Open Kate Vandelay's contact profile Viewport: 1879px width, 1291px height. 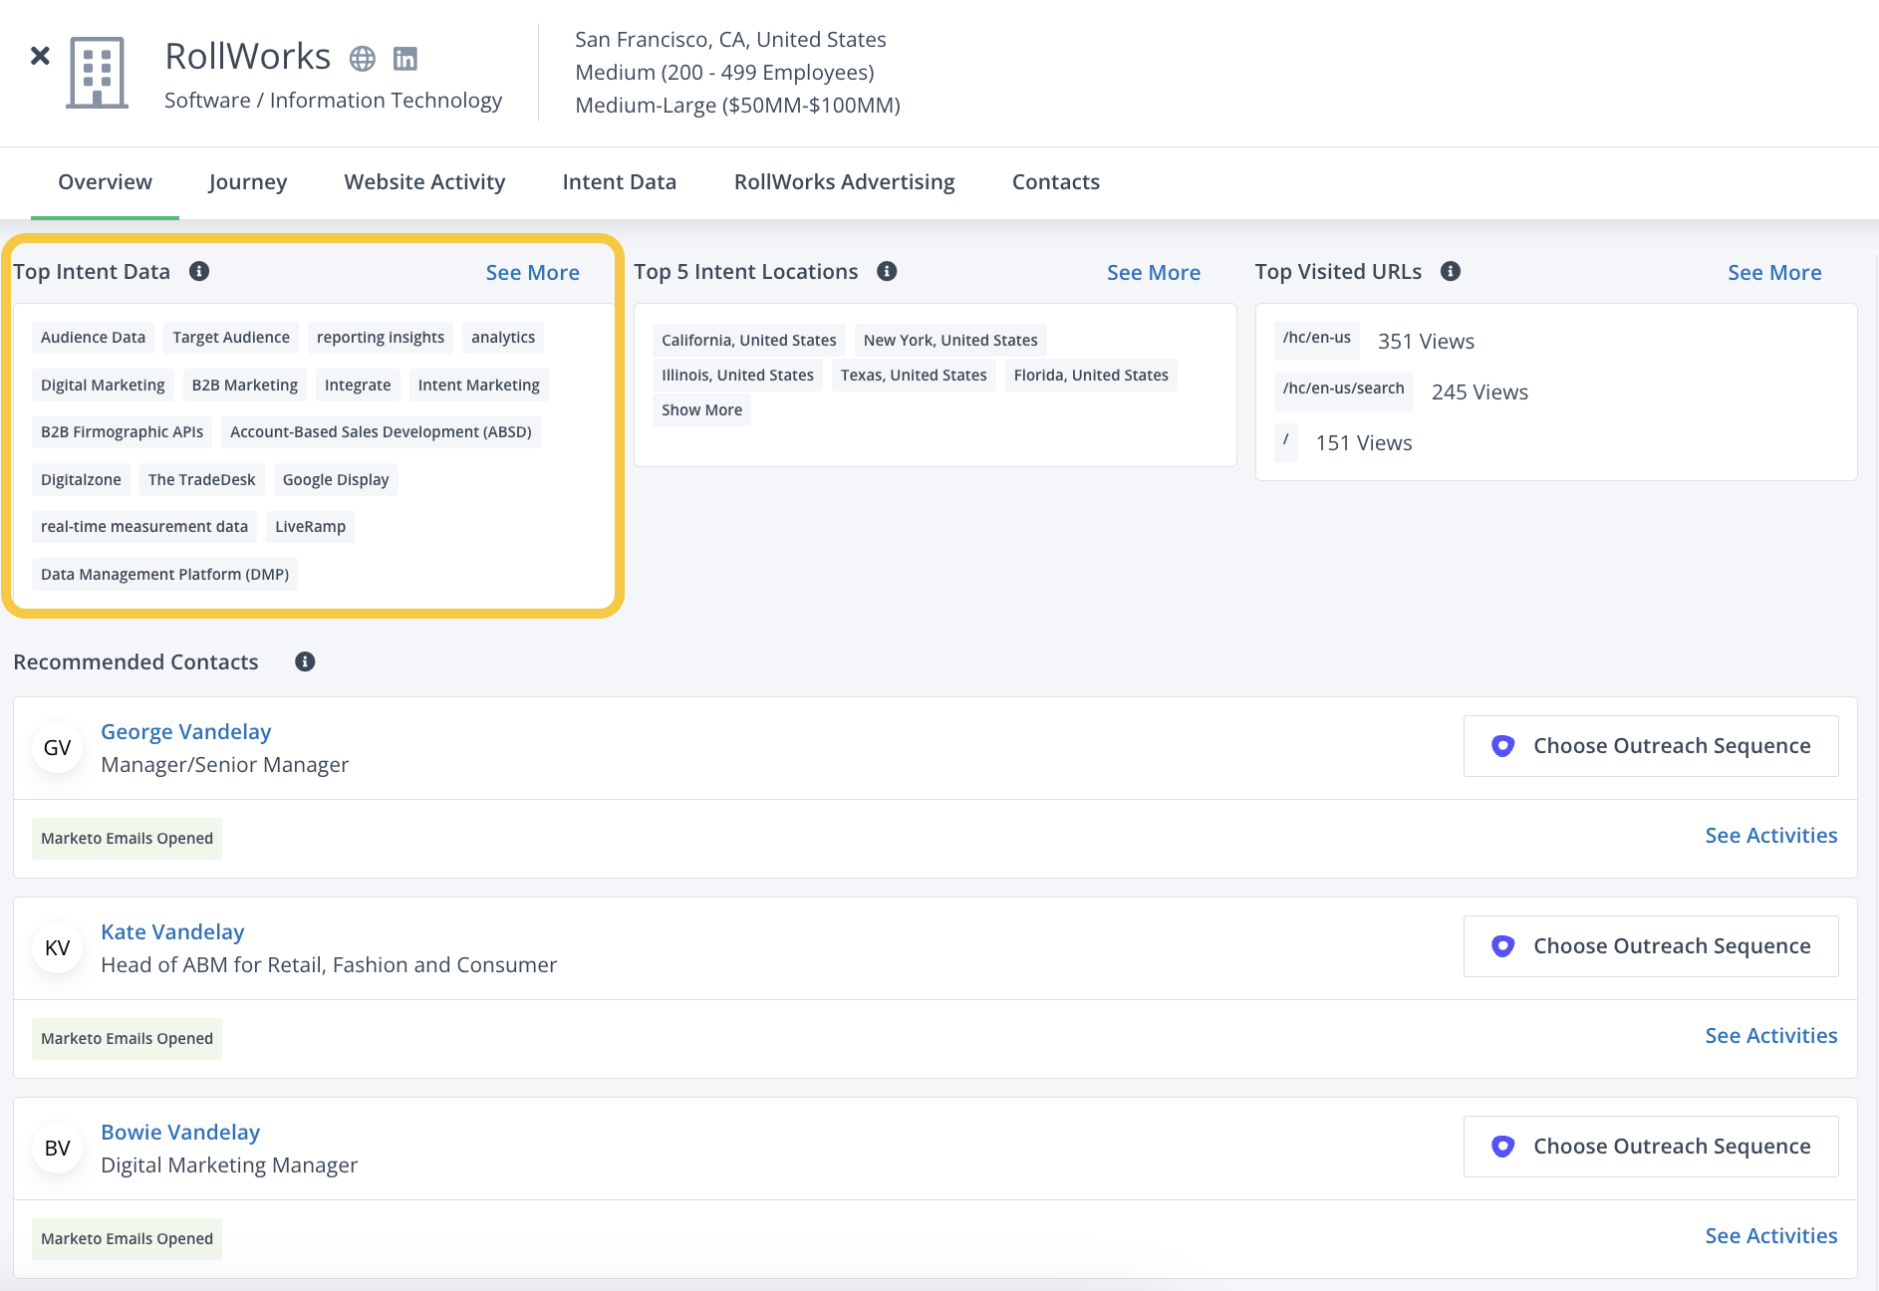[x=172, y=932]
